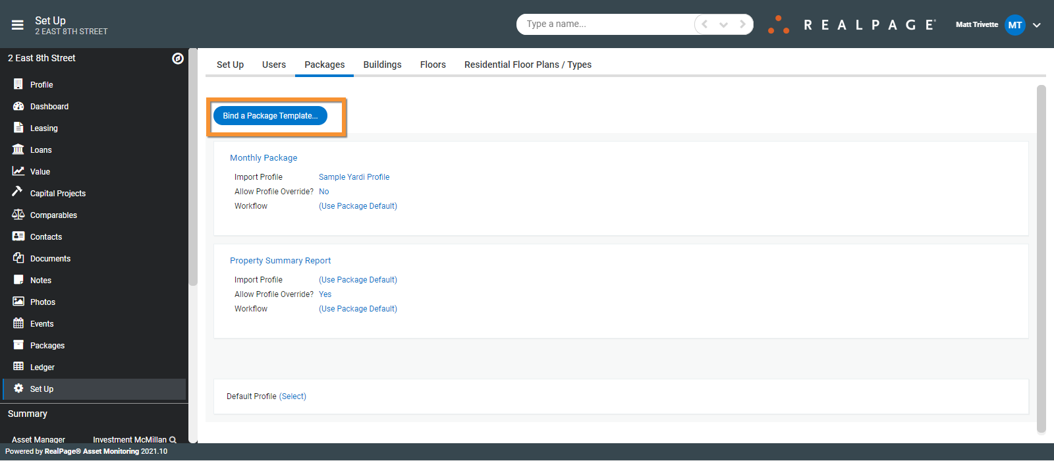Expand the search history down chevron
The height and width of the screenshot is (461, 1054).
tap(723, 25)
